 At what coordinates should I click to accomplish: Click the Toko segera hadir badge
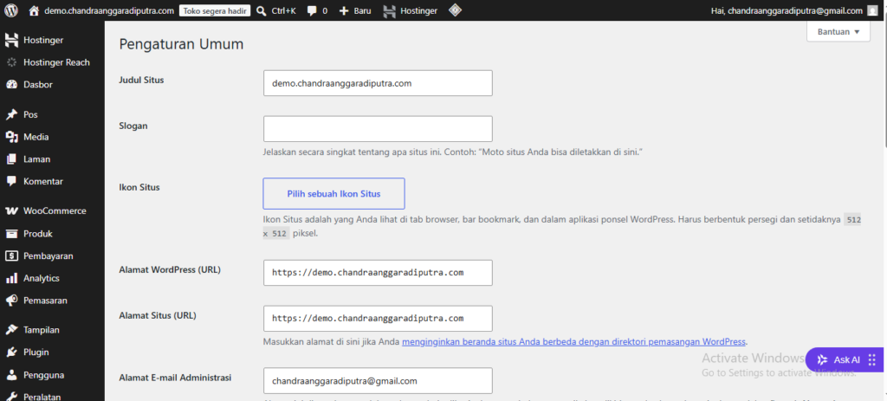215,10
